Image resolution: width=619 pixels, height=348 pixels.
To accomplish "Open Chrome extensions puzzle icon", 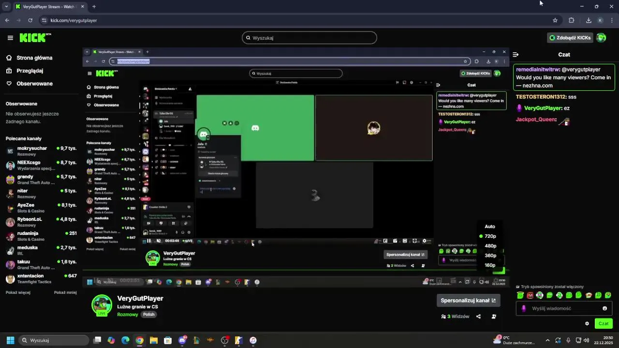I will (x=572, y=20).
